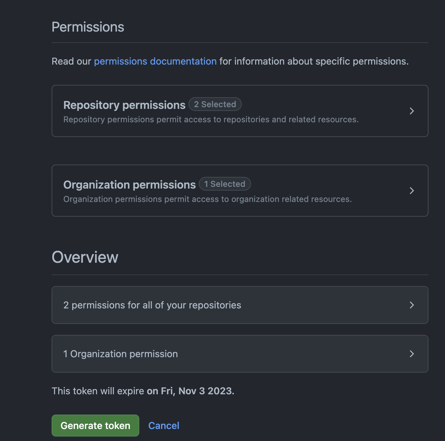
Task: Open the 1 Organization permission overview row
Action: pos(240,354)
